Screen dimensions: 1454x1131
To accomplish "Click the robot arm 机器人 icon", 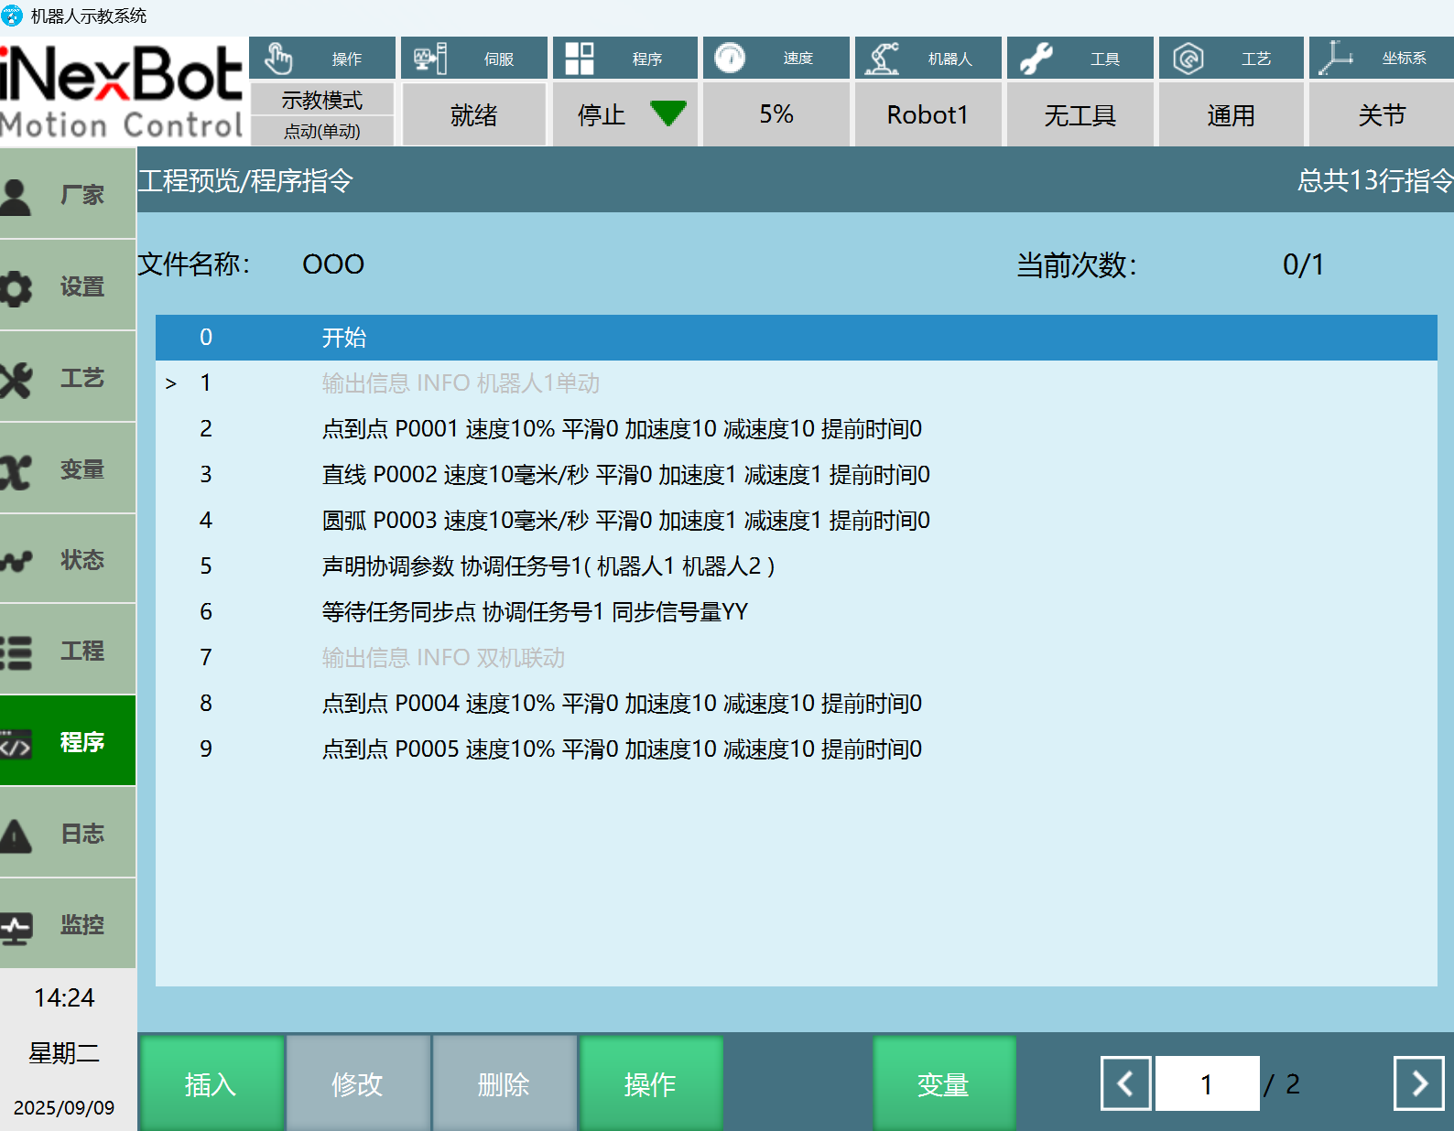I will tap(883, 59).
